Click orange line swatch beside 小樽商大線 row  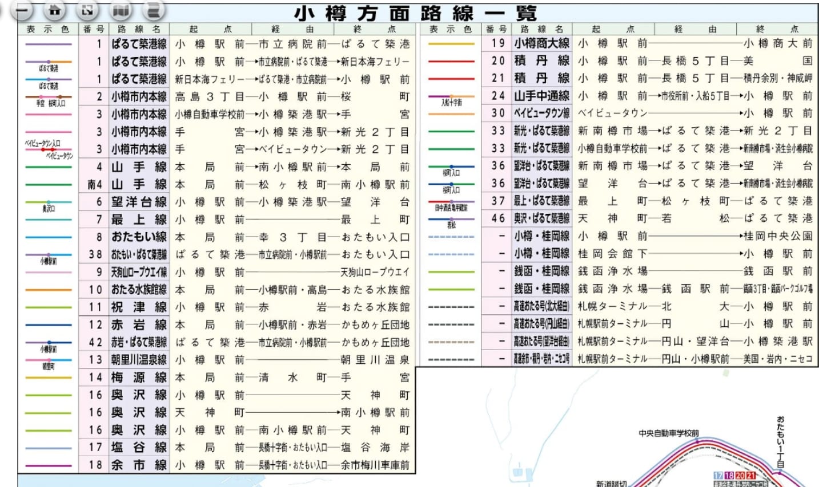(x=451, y=43)
